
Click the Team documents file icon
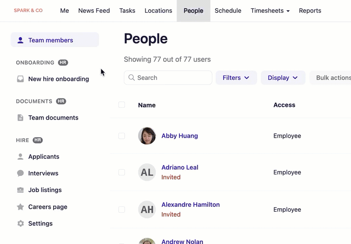pyautogui.click(x=20, y=118)
